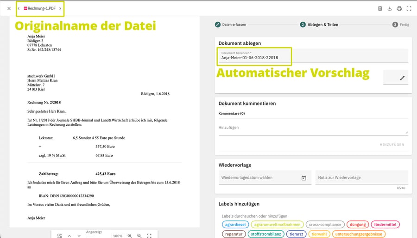Go to next document with right chevron
Screen dimensions: 417x238
[60, 8]
